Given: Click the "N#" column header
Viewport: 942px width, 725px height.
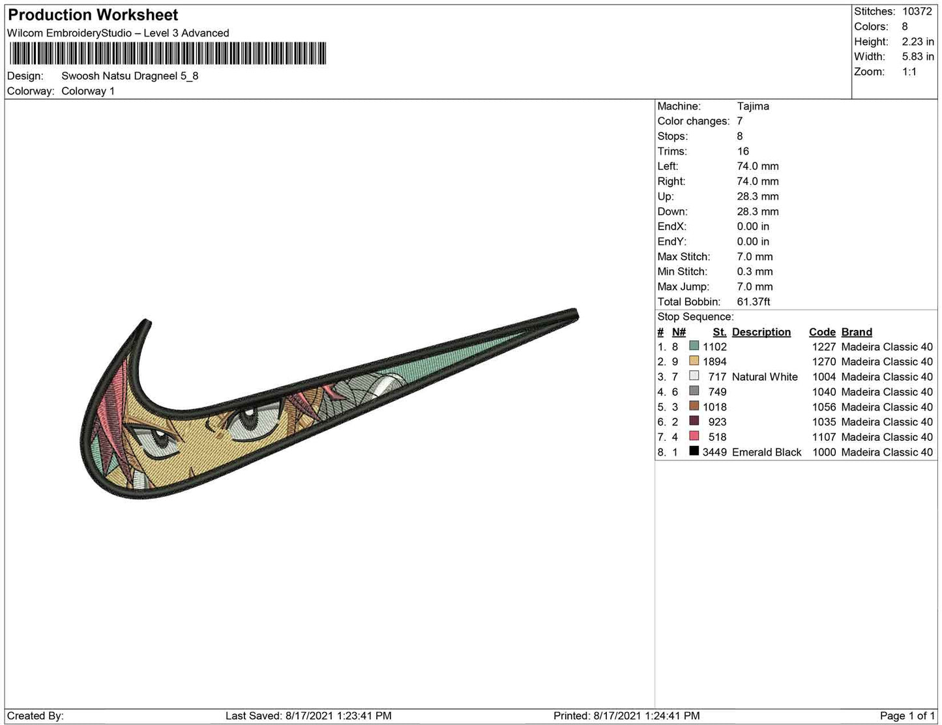Looking at the screenshot, I should (x=679, y=332).
